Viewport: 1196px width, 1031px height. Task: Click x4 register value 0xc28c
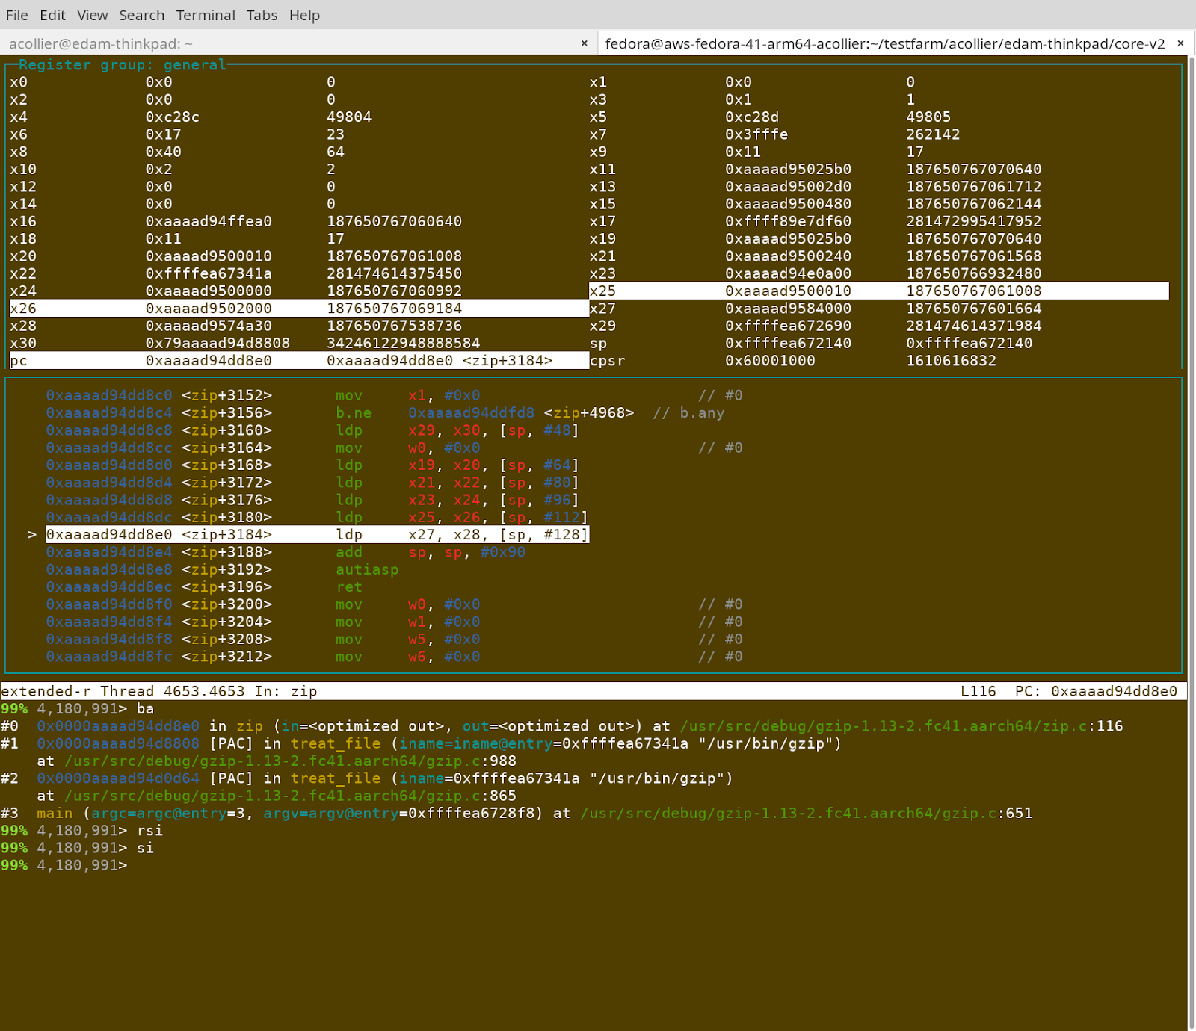tap(173, 117)
